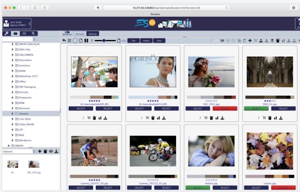This screenshot has height=192, width=300.
Task: Click the download icon in the clipboard panel
Action: coord(56,151)
